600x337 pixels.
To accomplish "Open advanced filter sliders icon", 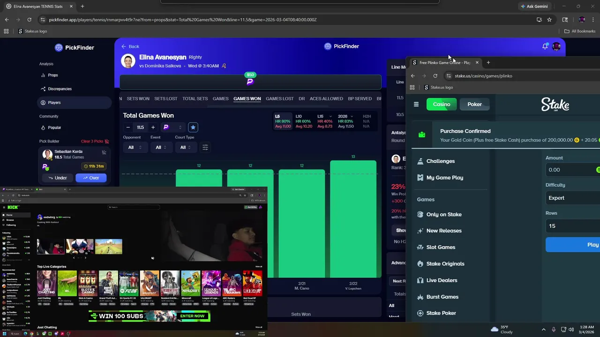I will pyautogui.click(x=205, y=147).
